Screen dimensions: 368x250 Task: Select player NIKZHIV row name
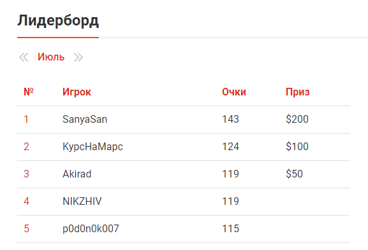click(x=82, y=201)
